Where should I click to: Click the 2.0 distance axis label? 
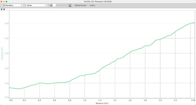pos(160,100)
